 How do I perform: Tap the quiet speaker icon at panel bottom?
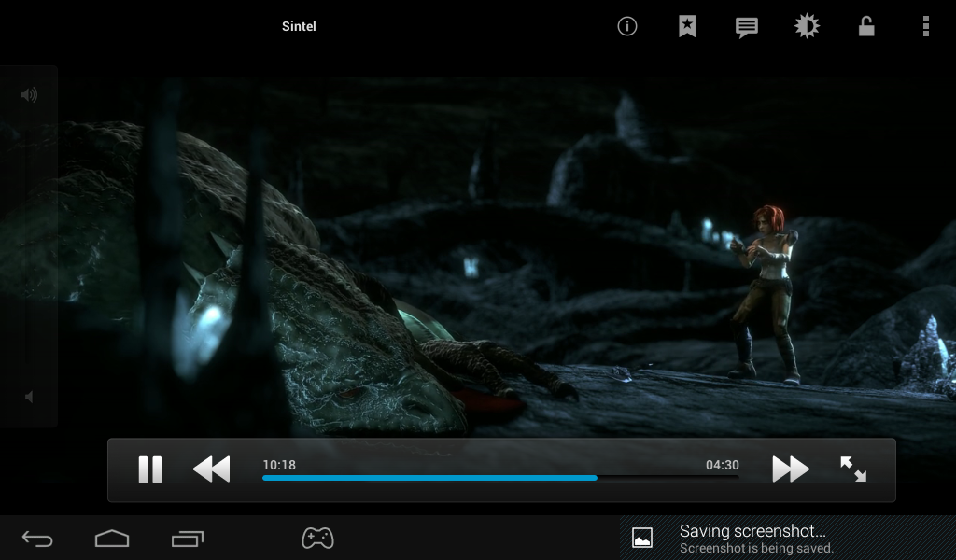pyautogui.click(x=29, y=397)
